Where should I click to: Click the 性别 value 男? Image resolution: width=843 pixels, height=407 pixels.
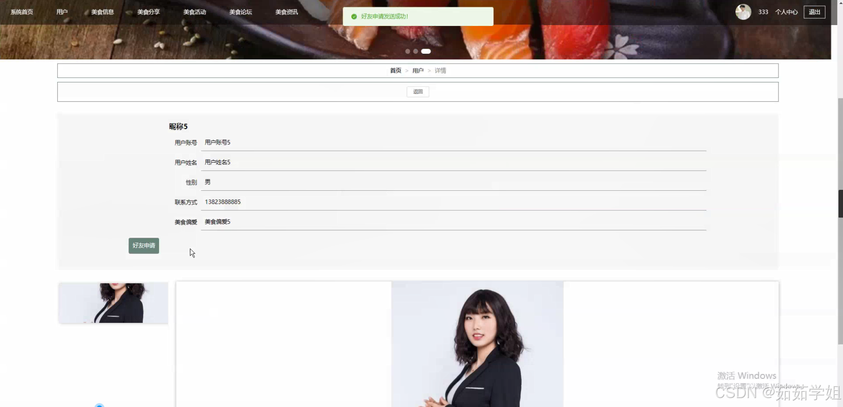click(x=207, y=182)
